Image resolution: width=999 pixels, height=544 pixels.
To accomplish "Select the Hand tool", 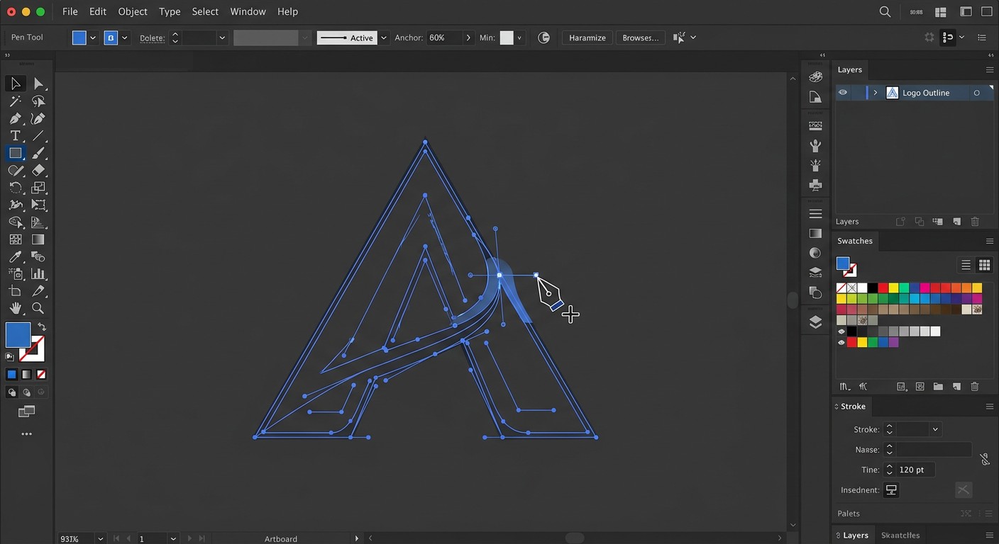I will [15, 308].
